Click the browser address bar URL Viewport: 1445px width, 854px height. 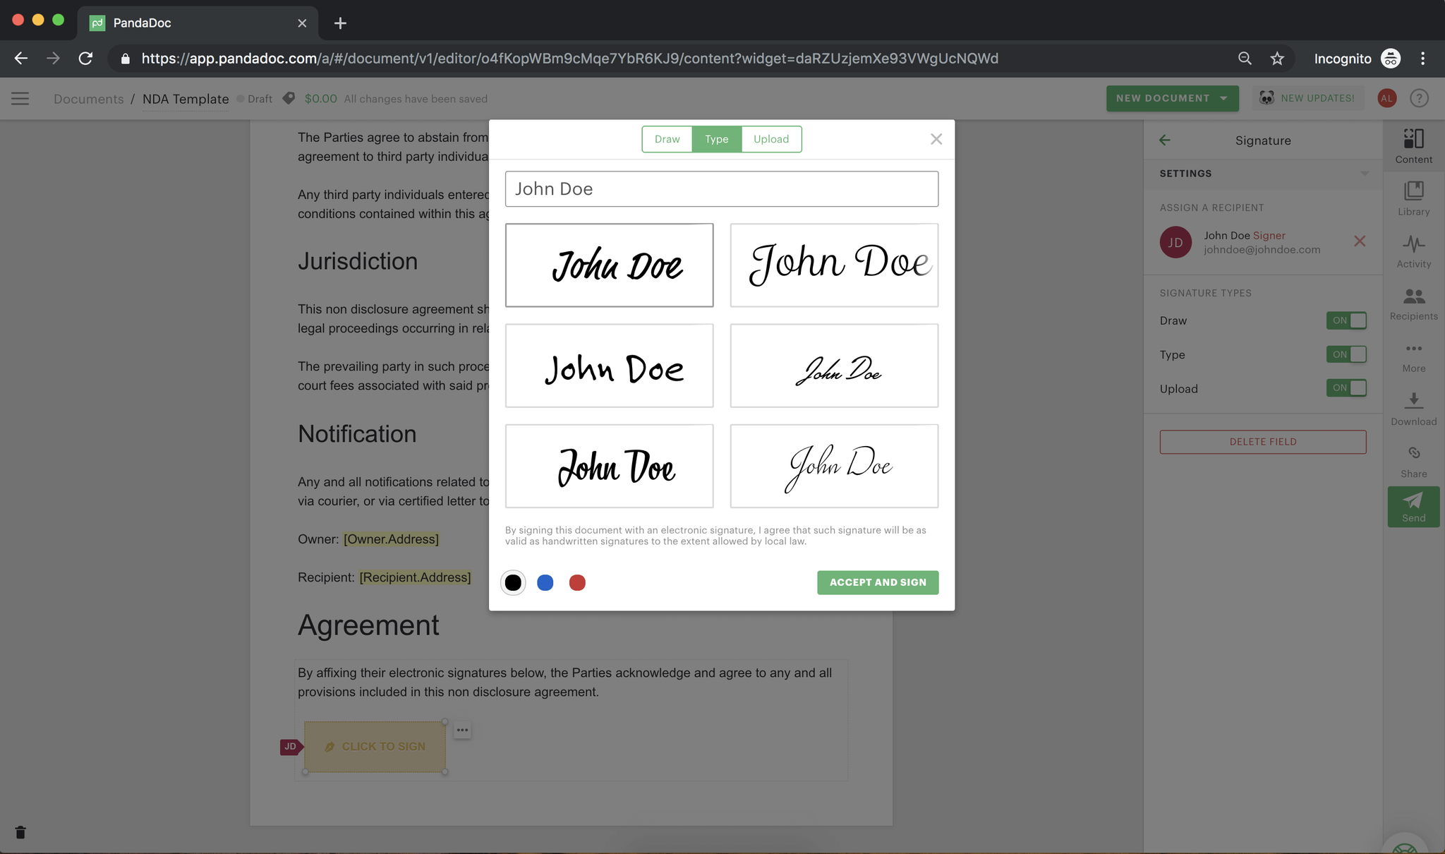(570, 59)
